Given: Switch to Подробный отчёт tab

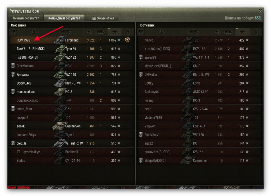Looking at the screenshot, I should click(x=102, y=18).
